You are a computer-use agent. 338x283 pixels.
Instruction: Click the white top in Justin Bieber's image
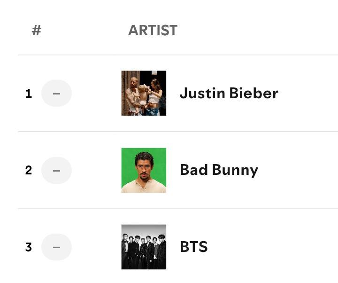click(x=154, y=99)
